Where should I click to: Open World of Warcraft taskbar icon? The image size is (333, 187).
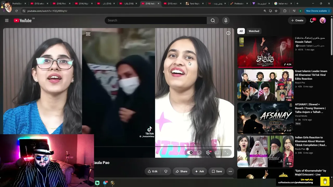pos(113,183)
